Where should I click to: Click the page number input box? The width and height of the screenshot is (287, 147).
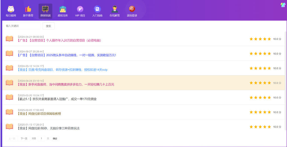pyautogui.click(x=41, y=138)
